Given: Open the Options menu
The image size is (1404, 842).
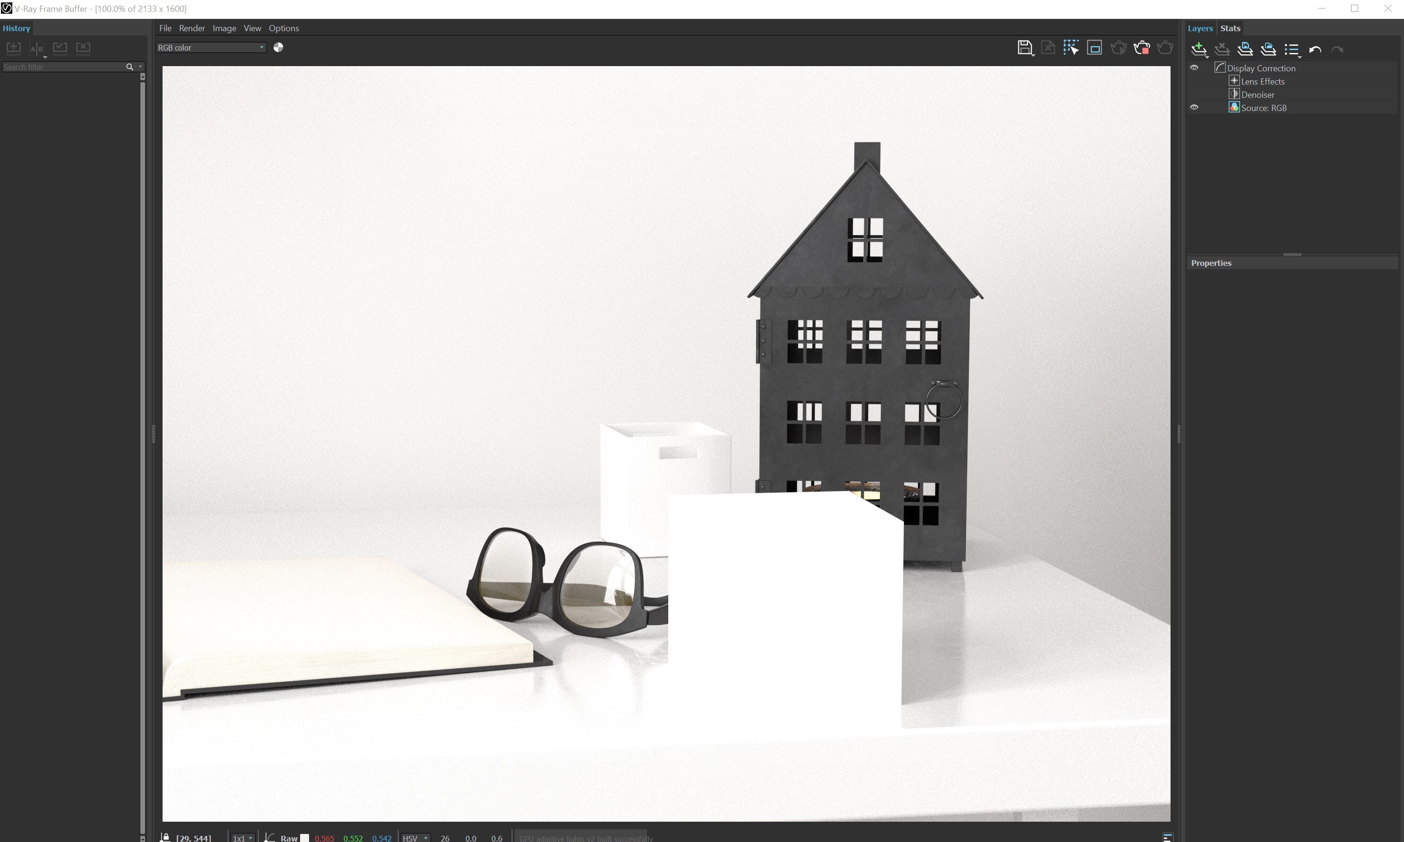Looking at the screenshot, I should 284,28.
